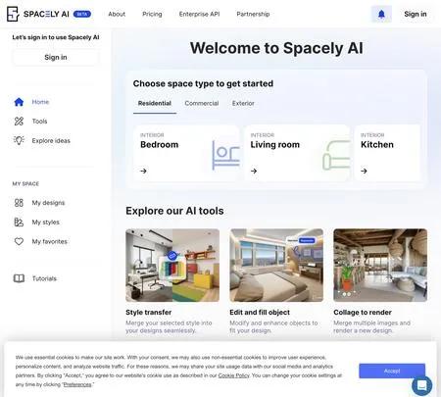Open the notifications bell
The width and height of the screenshot is (441, 397).
pos(381,14)
